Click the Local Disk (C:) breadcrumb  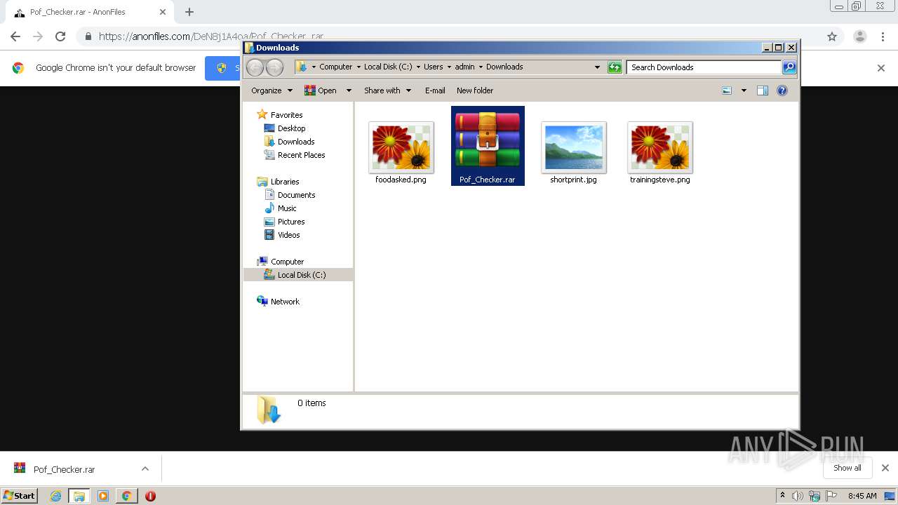tap(388, 67)
